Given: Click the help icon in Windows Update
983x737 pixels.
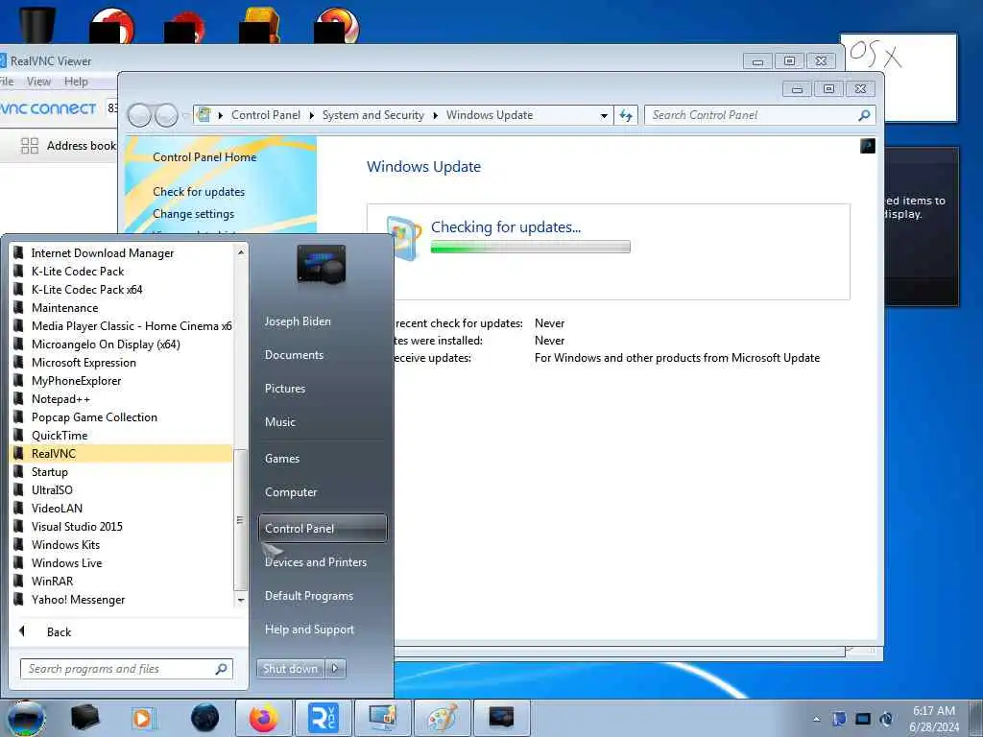Looking at the screenshot, I should (x=868, y=146).
